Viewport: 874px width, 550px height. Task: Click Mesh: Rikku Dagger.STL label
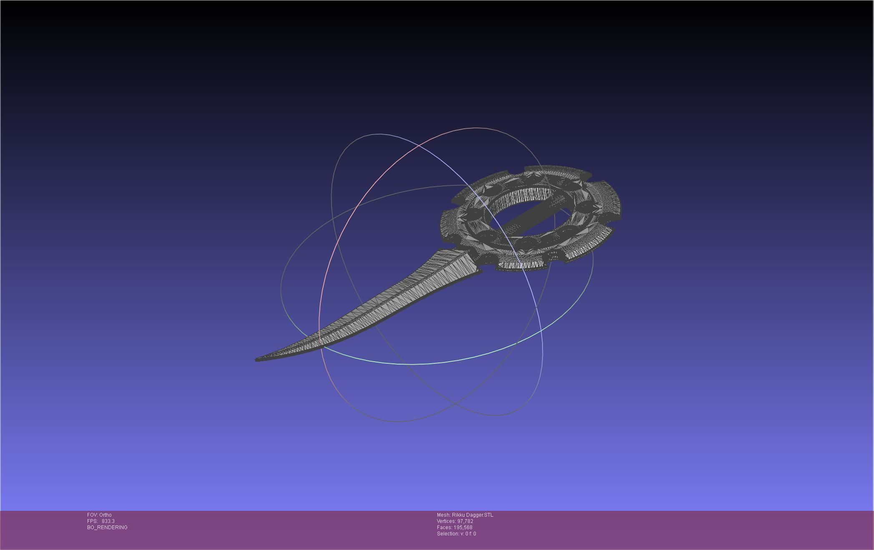pos(465,515)
